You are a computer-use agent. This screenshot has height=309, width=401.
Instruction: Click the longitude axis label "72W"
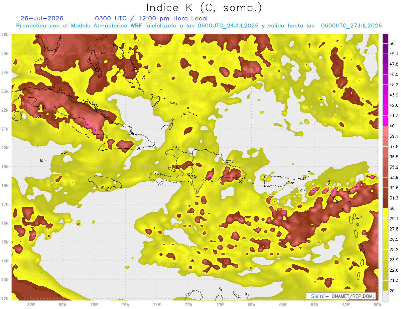point(188,304)
